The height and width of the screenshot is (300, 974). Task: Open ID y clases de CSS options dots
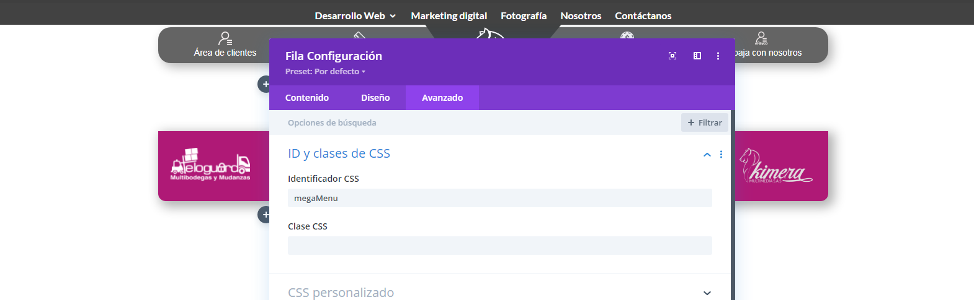(x=721, y=154)
